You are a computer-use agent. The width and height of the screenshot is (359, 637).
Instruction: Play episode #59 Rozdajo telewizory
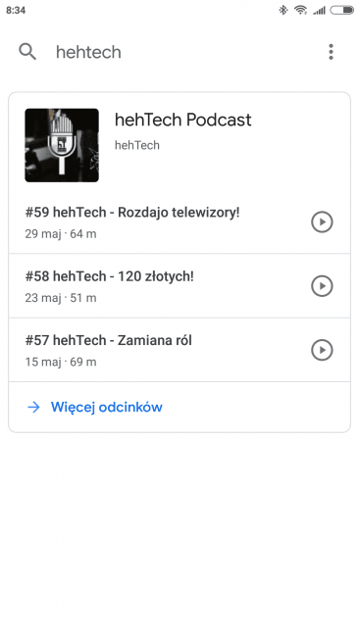point(322,221)
